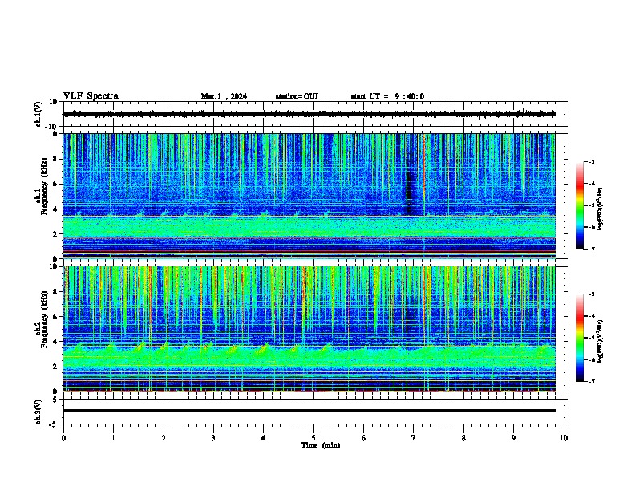Click the "8" kHz tick on ch.1 spectrogram

[56, 159]
